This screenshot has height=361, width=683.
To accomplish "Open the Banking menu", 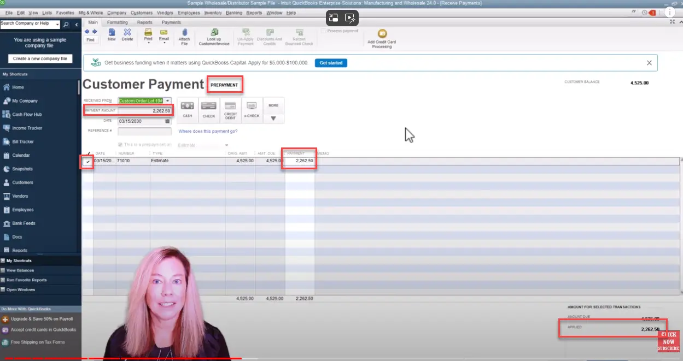I will click(x=233, y=13).
